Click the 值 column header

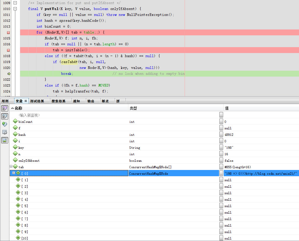261,108
